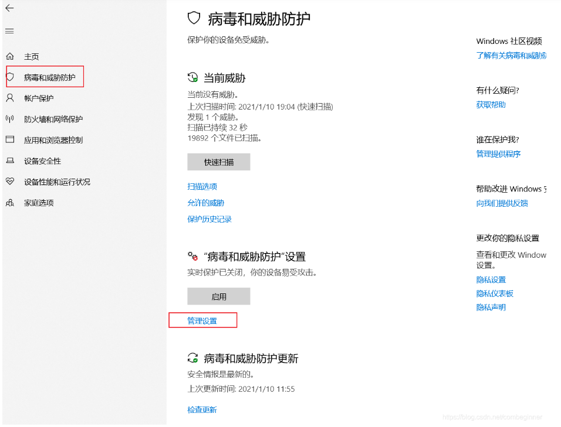Open 隐私声明 link

491,307
